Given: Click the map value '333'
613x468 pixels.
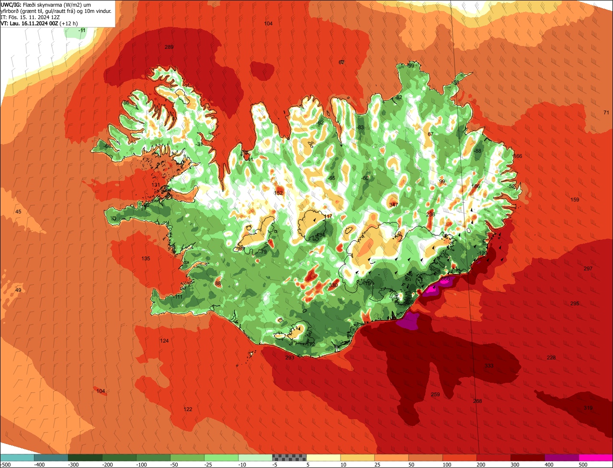Looking at the screenshot, I should coord(489,366).
